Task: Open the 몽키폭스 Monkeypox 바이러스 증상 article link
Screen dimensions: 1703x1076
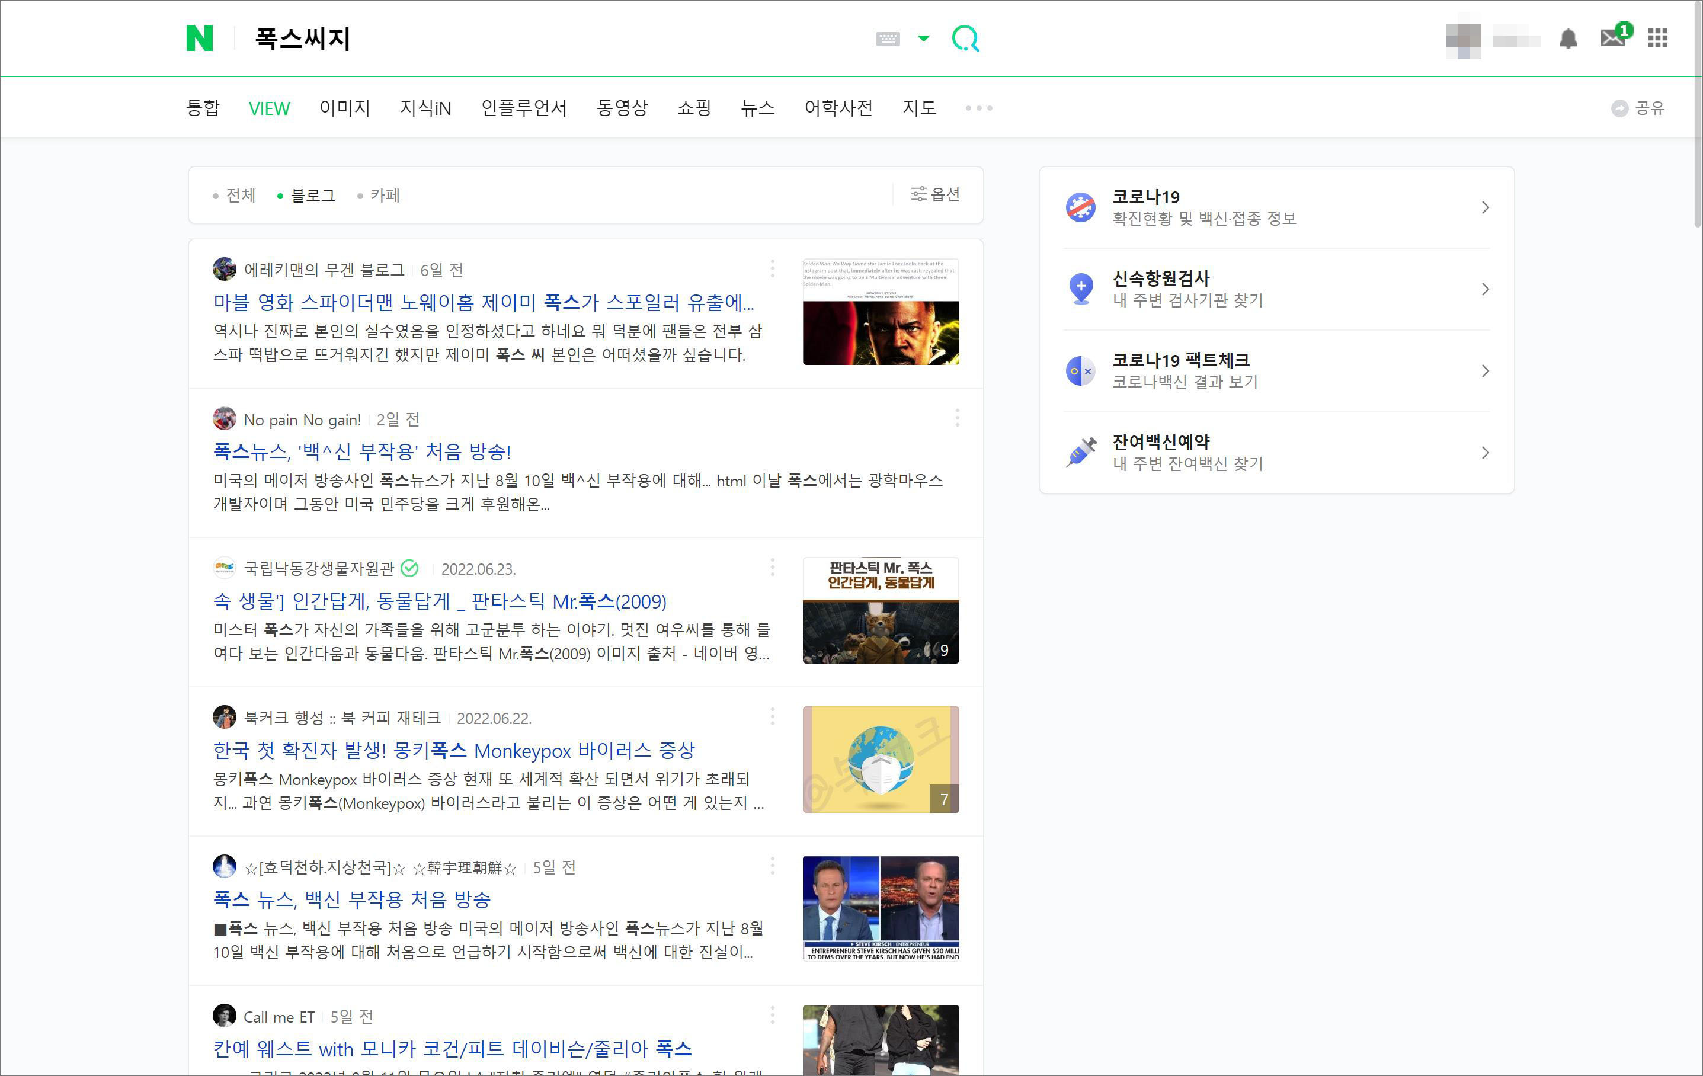Action: tap(454, 750)
